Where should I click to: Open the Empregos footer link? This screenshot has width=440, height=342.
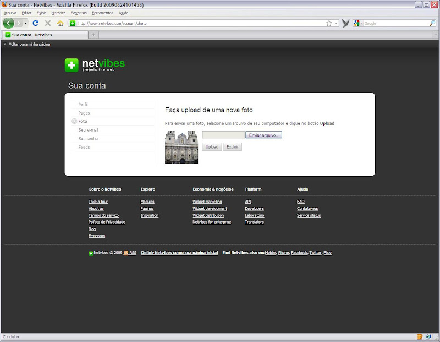[x=97, y=236]
